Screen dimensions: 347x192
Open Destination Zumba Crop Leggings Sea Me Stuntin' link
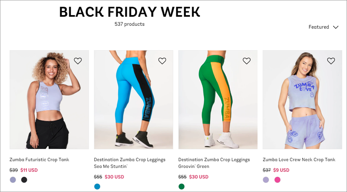pyautogui.click(x=129, y=163)
